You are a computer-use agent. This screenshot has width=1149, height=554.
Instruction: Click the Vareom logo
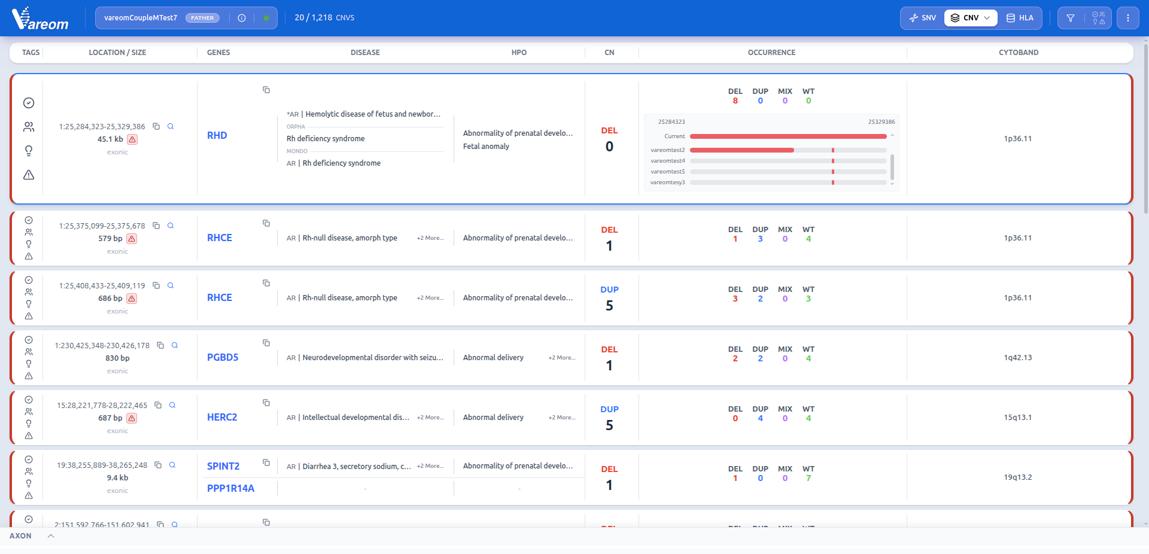(40, 18)
